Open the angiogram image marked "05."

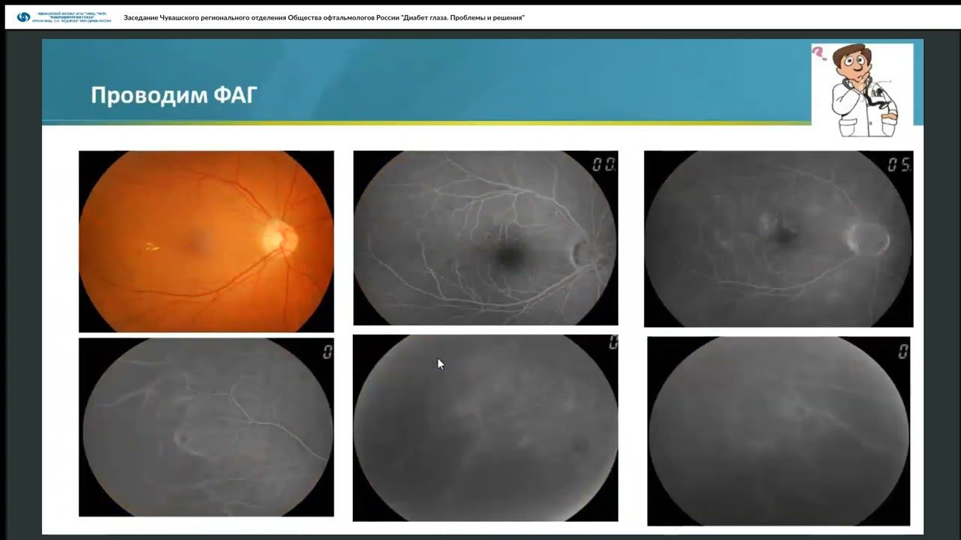pyautogui.click(x=779, y=239)
